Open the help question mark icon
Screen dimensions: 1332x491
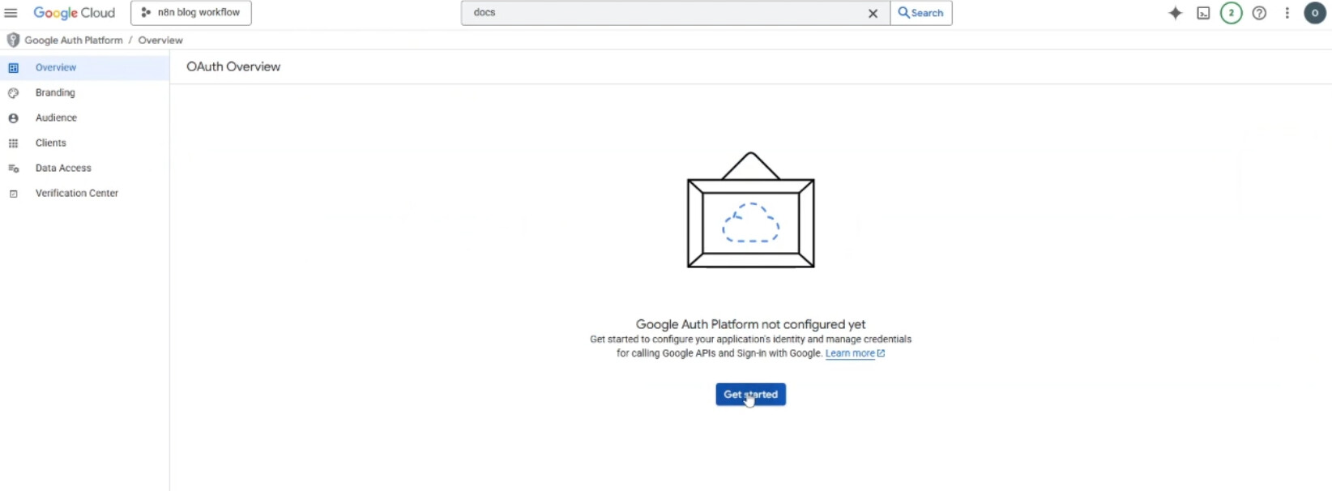[1259, 13]
